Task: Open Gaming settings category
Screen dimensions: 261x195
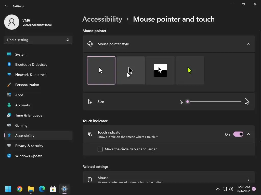Action: pos(38,125)
